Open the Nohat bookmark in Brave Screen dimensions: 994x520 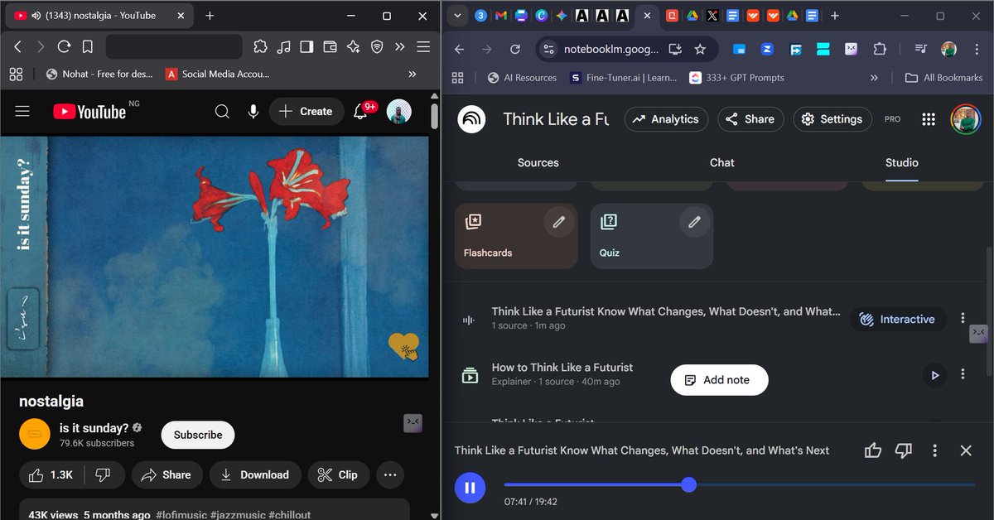click(99, 74)
